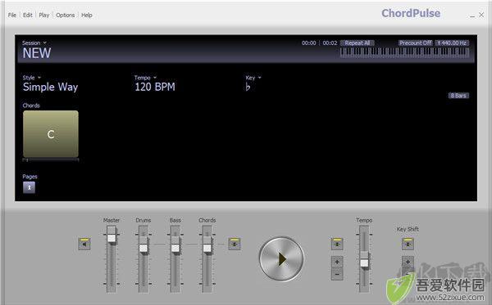This screenshot has width=492, height=305.
Task: Click the 00:00 elapsed time
Action: 309,43
